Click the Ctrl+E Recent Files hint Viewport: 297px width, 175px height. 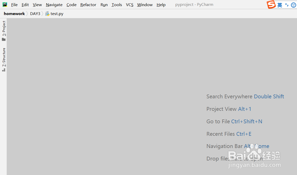(x=244, y=134)
